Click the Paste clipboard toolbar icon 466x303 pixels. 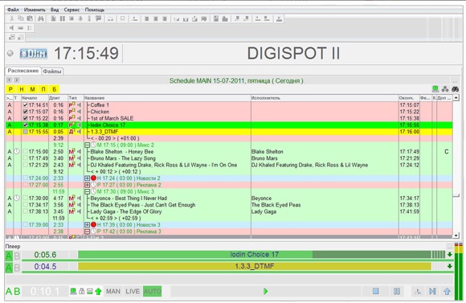[30, 18]
